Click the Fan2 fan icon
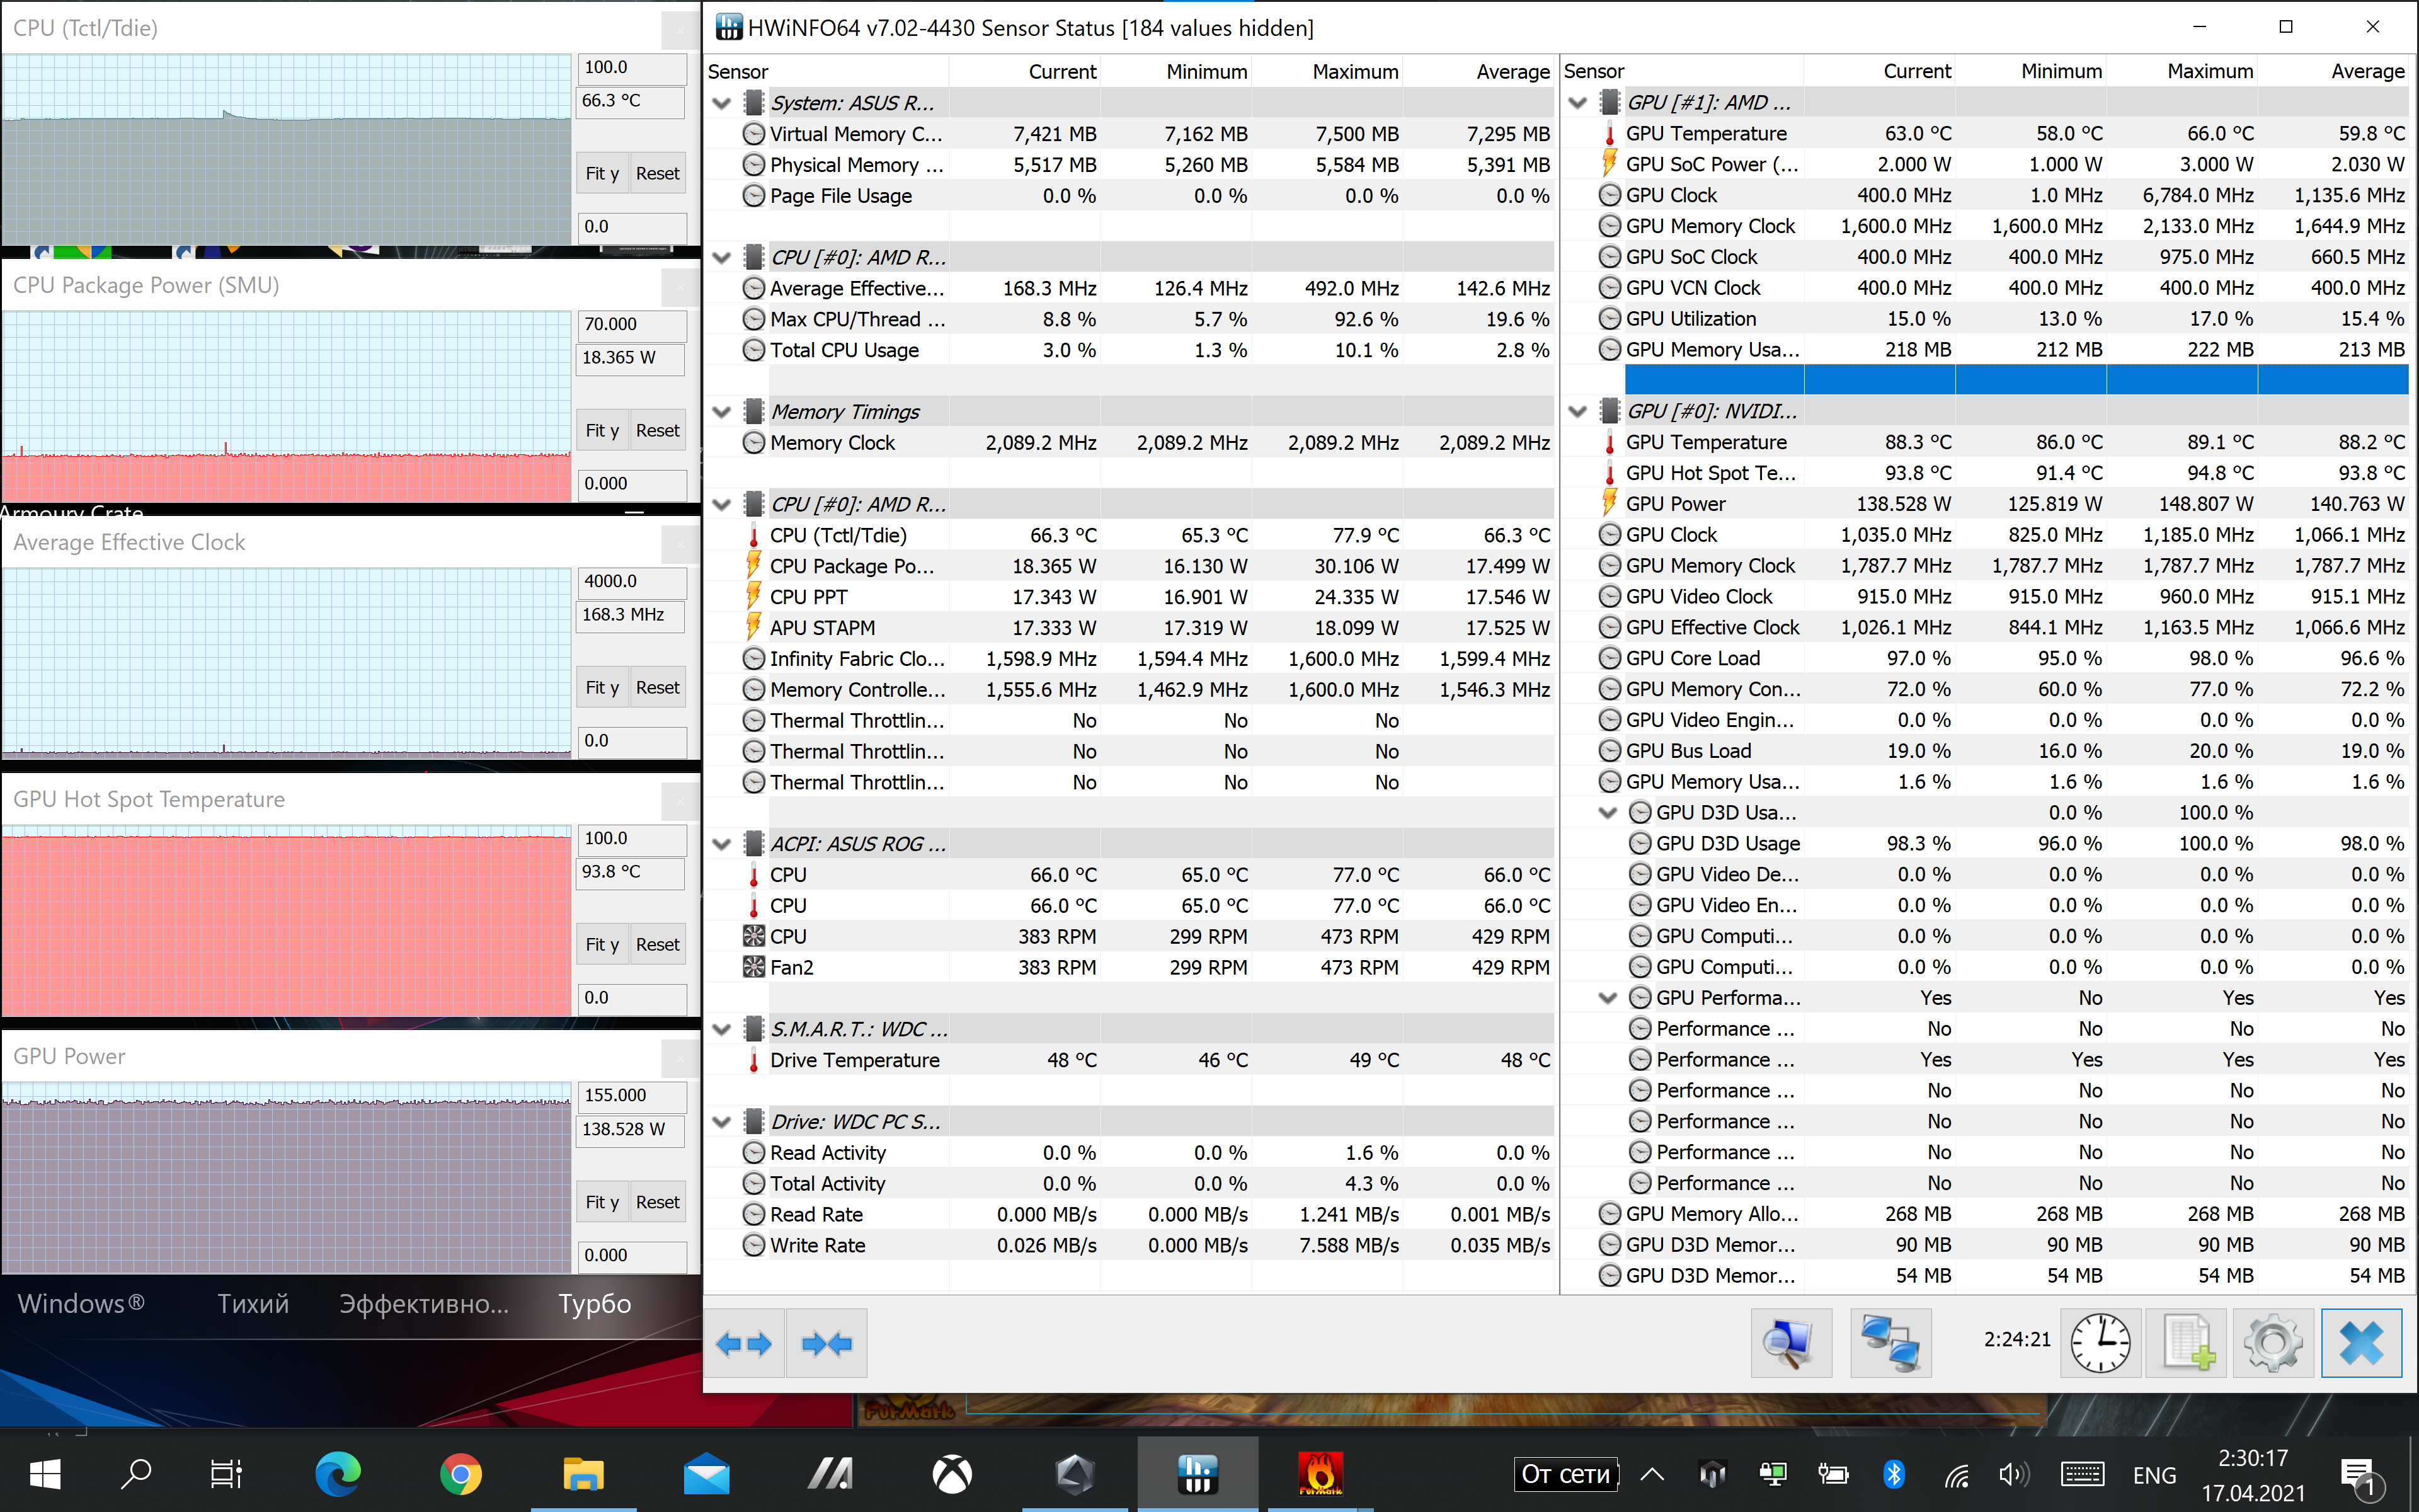Screen dimensions: 2419x1512 [753, 967]
